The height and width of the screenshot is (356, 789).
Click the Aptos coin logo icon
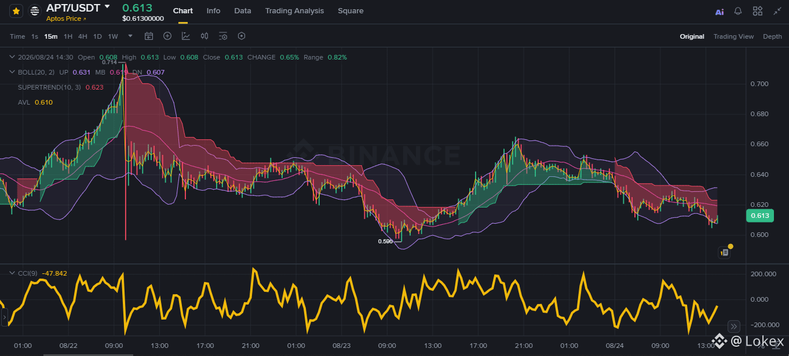tap(35, 11)
